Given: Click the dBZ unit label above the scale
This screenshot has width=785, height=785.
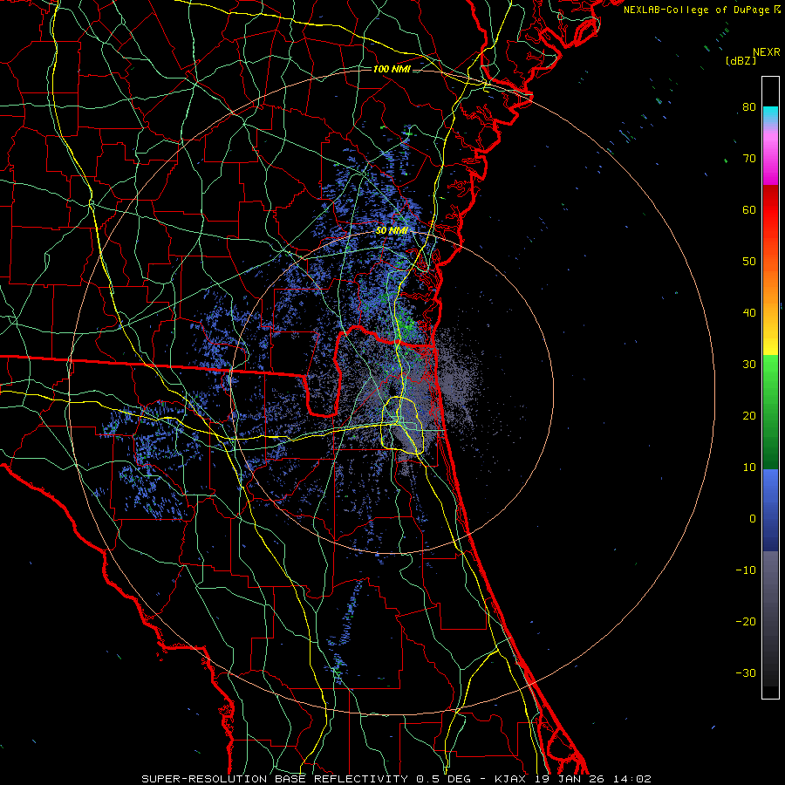Looking at the screenshot, I should pos(741,61).
